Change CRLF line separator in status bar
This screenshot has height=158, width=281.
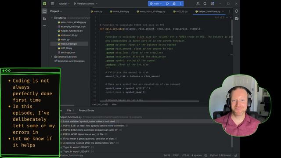point(176,155)
